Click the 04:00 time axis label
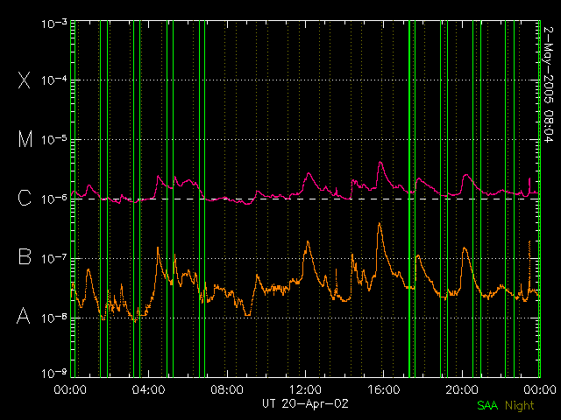 [x=148, y=389]
